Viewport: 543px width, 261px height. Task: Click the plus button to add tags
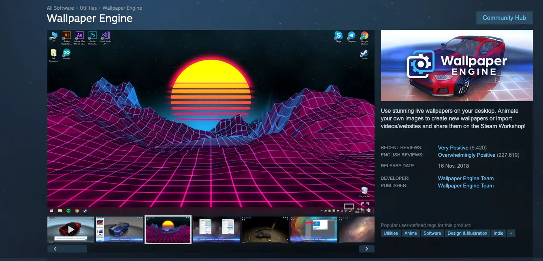point(511,233)
